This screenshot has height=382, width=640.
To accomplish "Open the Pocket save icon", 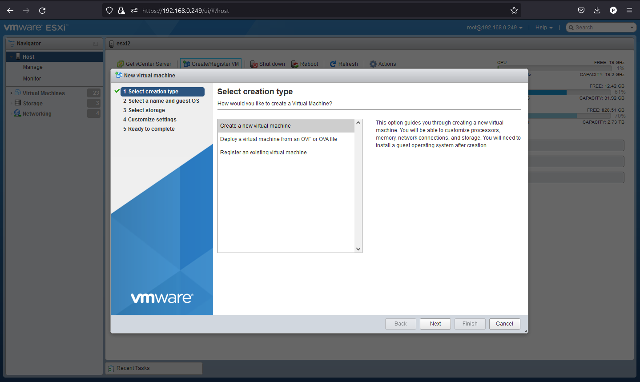I will (x=581, y=10).
